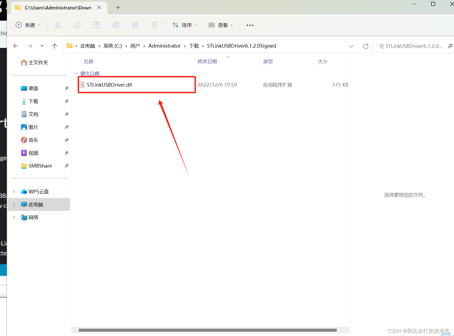This screenshot has width=454, height=336.
Task: Open the Share icon in the toolbar
Action: pyautogui.click(x=135, y=25)
